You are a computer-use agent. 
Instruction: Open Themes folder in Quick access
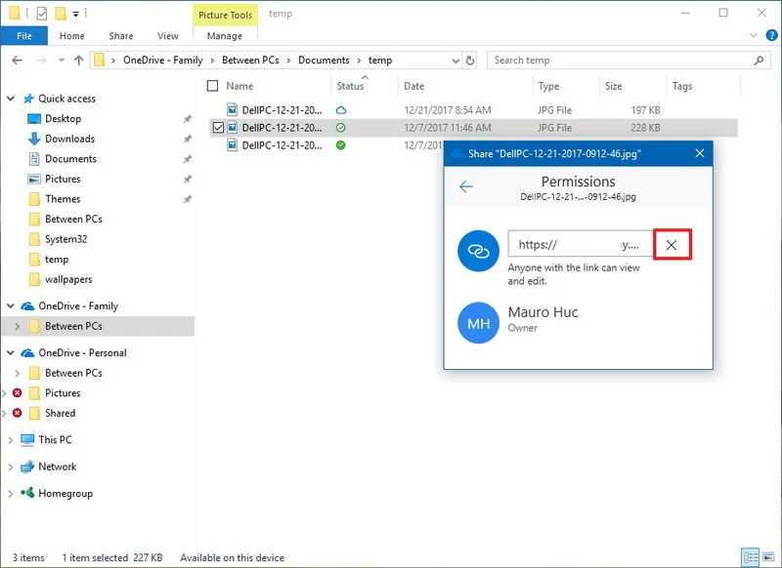63,199
